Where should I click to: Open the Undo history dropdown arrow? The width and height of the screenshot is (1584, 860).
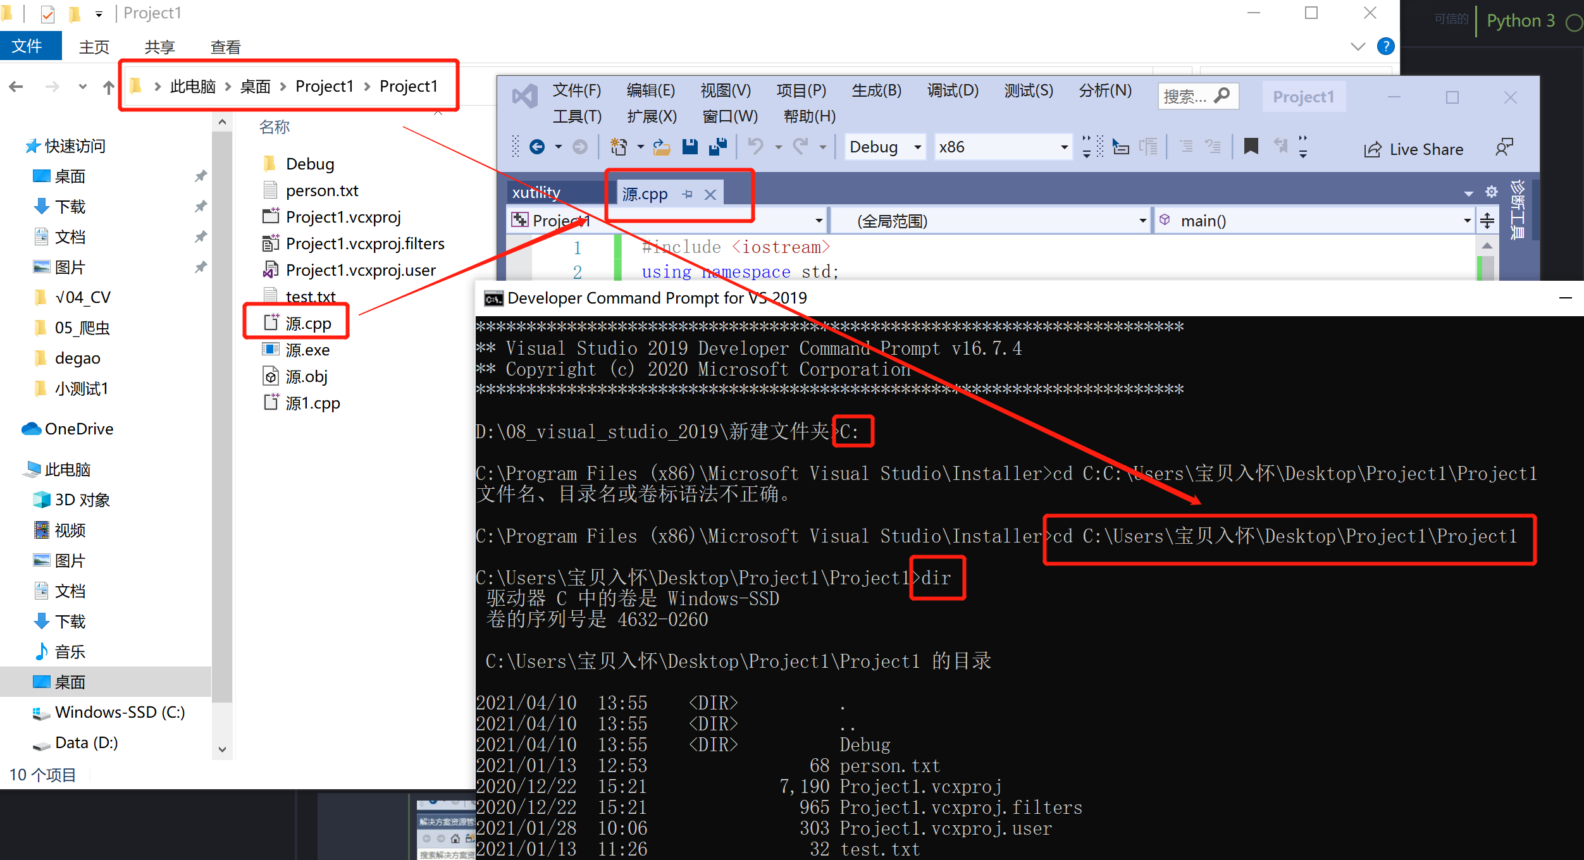point(778,147)
